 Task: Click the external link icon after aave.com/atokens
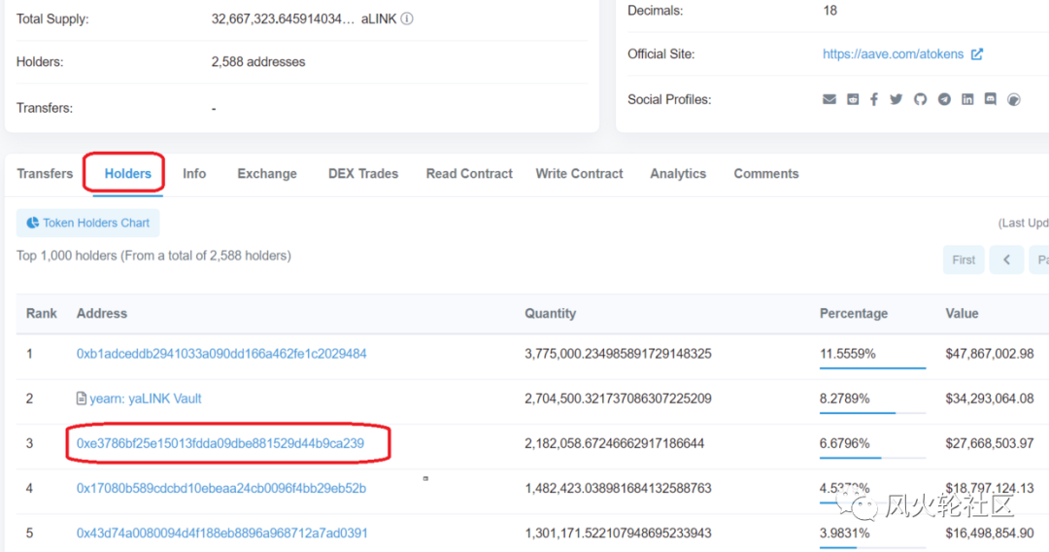point(977,54)
